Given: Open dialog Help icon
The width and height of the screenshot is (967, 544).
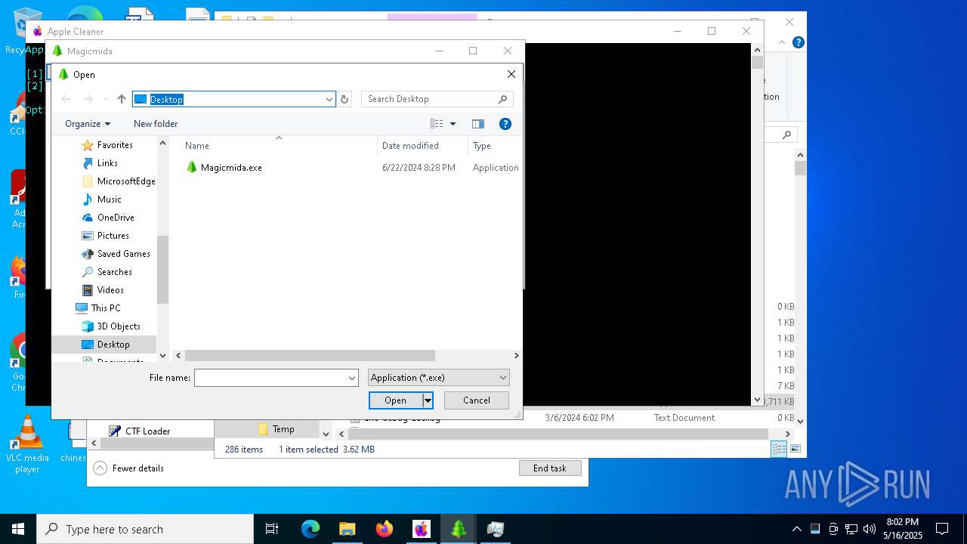Looking at the screenshot, I should 505,124.
